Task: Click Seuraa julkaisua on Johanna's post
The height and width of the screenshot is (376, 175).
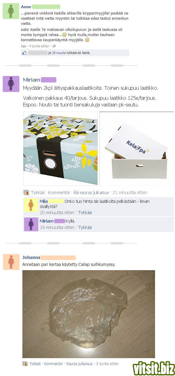Action: 79,364
